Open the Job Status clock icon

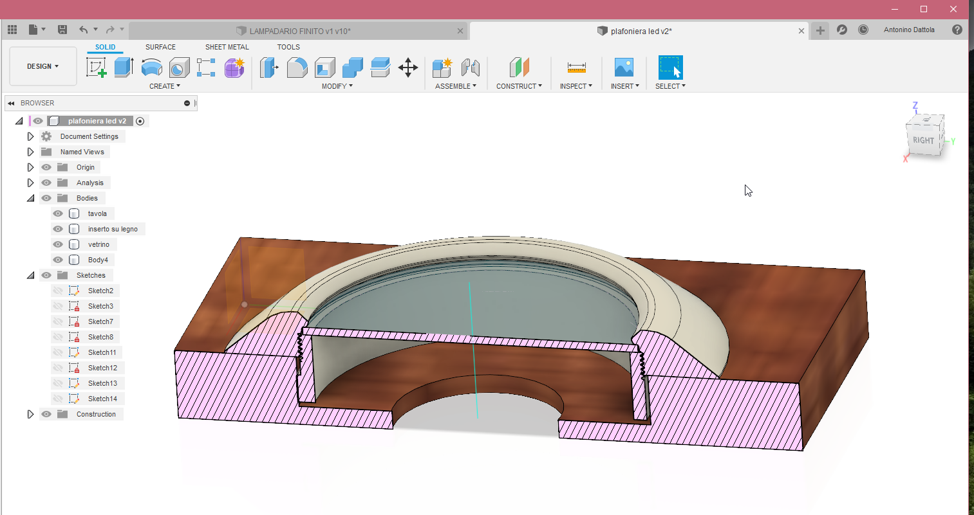(863, 30)
